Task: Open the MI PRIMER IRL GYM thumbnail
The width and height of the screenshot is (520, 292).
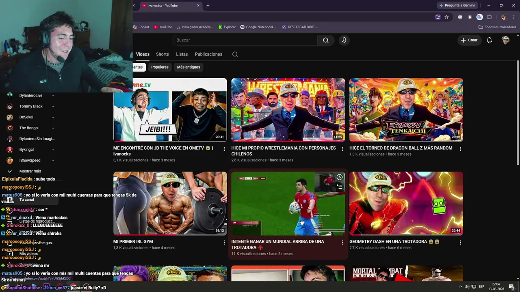Action: [170, 203]
